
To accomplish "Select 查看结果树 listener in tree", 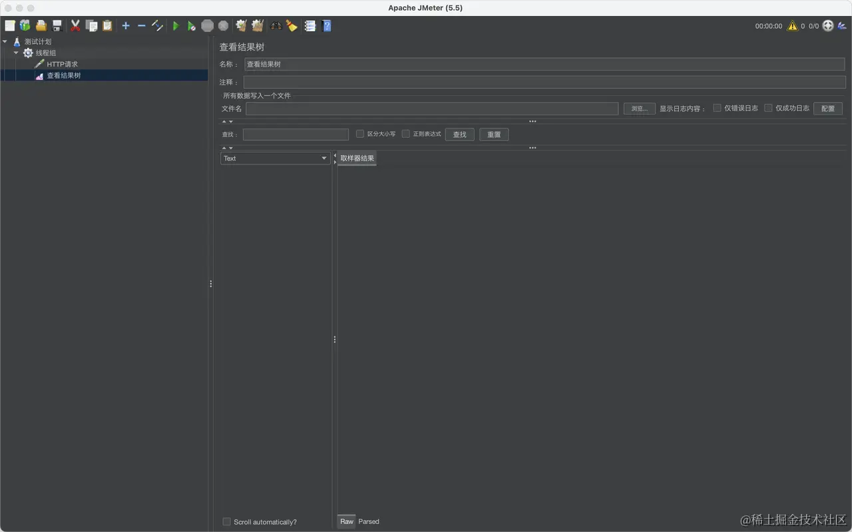I will pyautogui.click(x=63, y=75).
